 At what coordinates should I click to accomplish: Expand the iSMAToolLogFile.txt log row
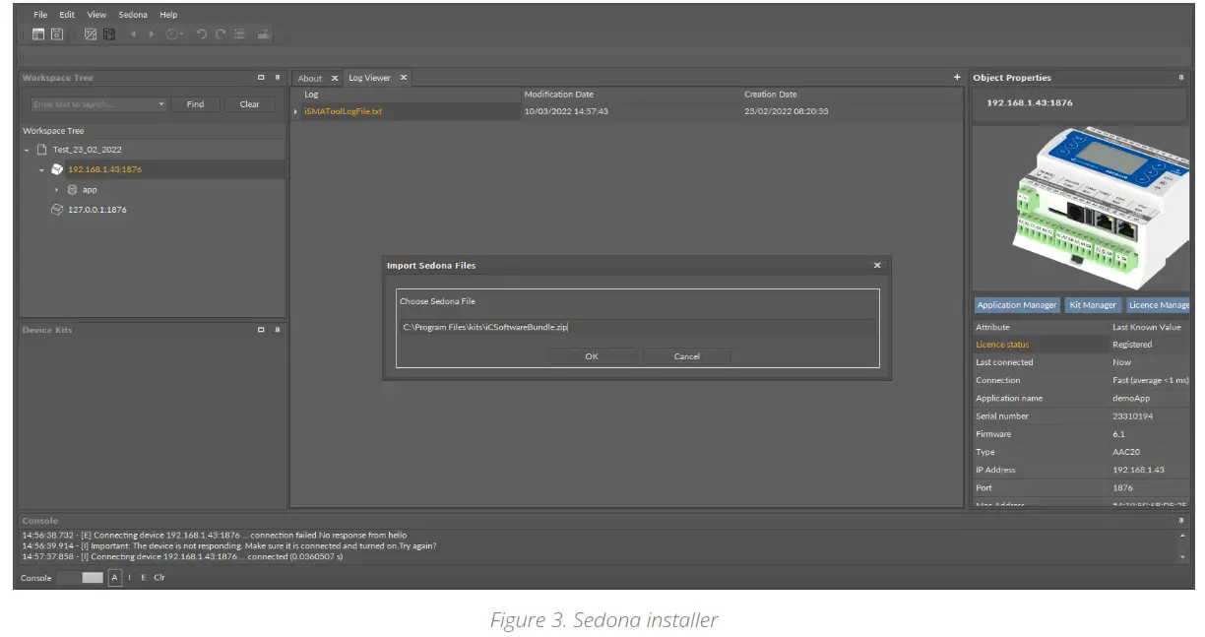[295, 111]
